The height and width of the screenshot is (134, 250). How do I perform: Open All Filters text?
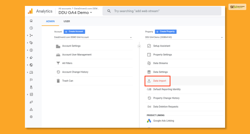point(67,63)
